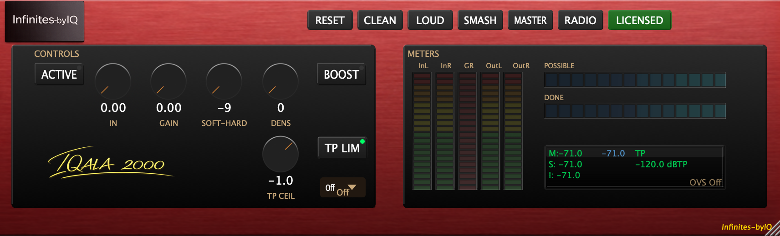Viewport: 780px width, 236px height.
Task: Load the LOUD preset
Action: coord(430,20)
